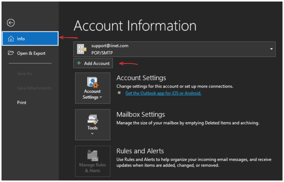Expand the account selector dropdown arrow
This screenshot has height=182, width=284.
click(271, 49)
